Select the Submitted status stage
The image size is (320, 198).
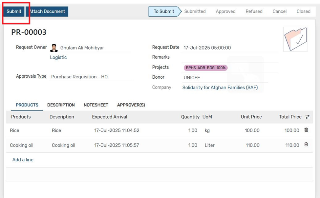point(195,11)
